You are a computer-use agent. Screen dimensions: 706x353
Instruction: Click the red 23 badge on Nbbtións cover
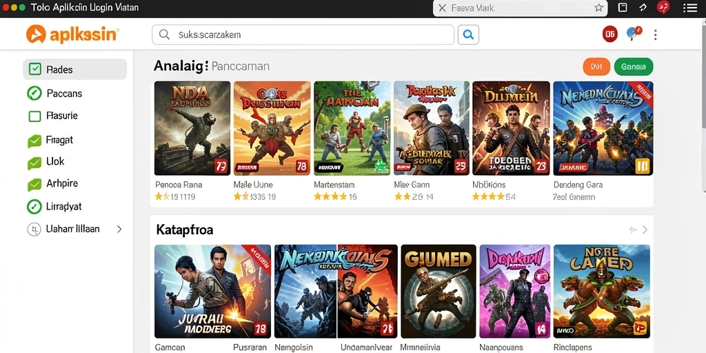point(541,166)
